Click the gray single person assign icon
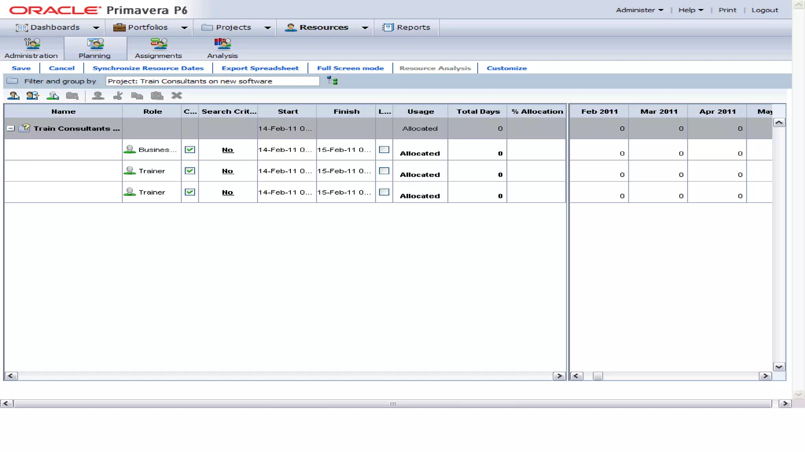Screen dimensions: 805x452 click(98, 95)
